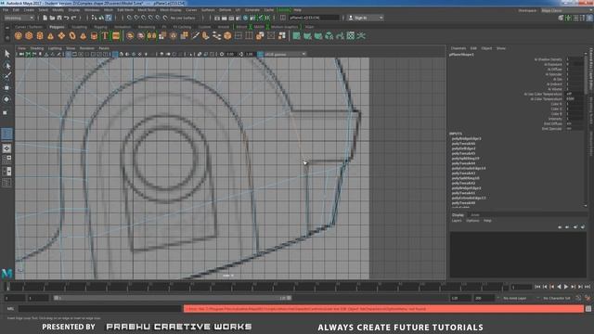Activate the Paint Selection tool in the toolbox
Screen dimensions: 594x334
pyautogui.click(x=6, y=76)
